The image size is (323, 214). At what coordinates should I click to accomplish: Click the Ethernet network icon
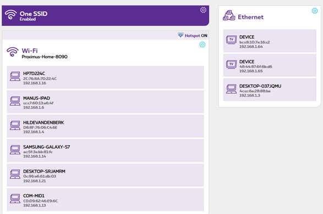[229, 15]
